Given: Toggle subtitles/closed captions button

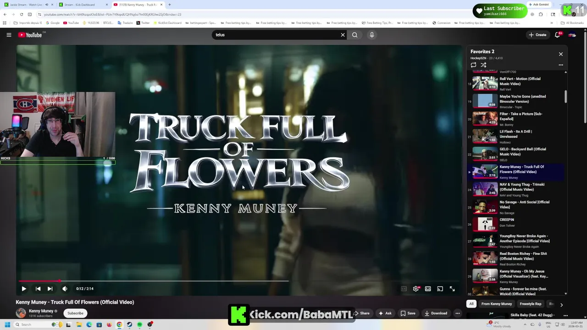Looking at the screenshot, I should pyautogui.click(x=404, y=289).
